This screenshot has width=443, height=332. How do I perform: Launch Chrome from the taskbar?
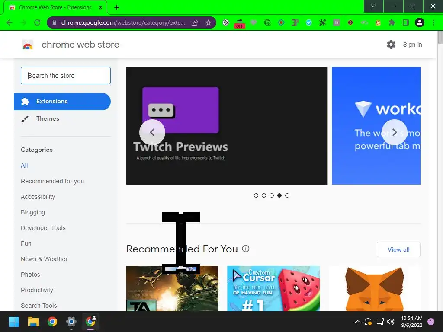coord(52,322)
